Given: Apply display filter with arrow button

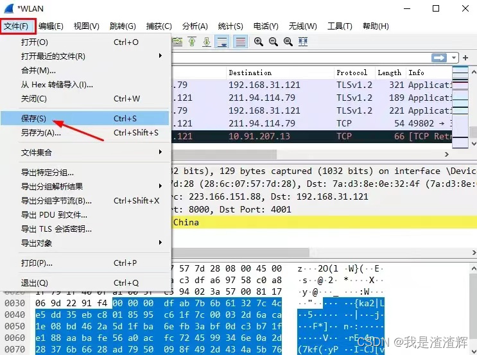Looking at the screenshot, I should coord(439,58).
